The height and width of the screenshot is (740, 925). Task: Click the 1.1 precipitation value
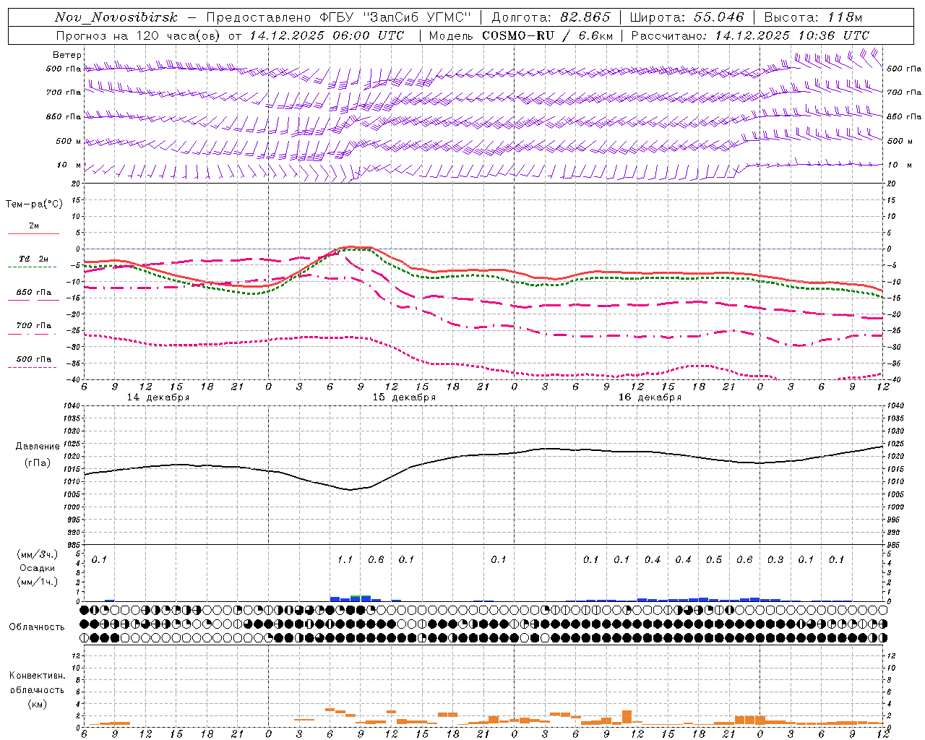click(x=345, y=559)
